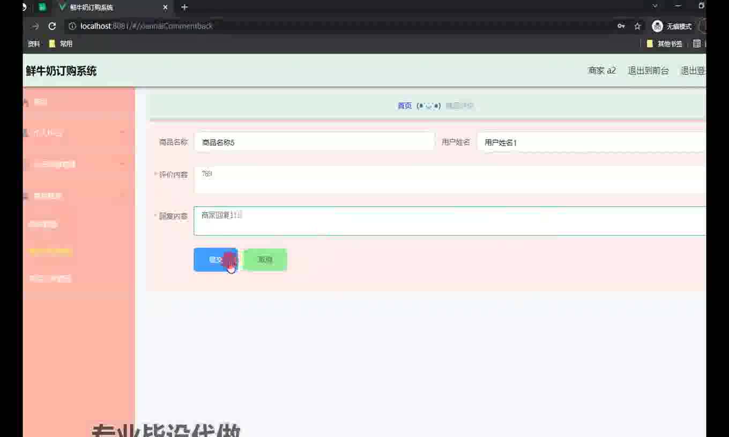Click the home icon in the sidebar
The height and width of the screenshot is (437, 729).
point(26,102)
